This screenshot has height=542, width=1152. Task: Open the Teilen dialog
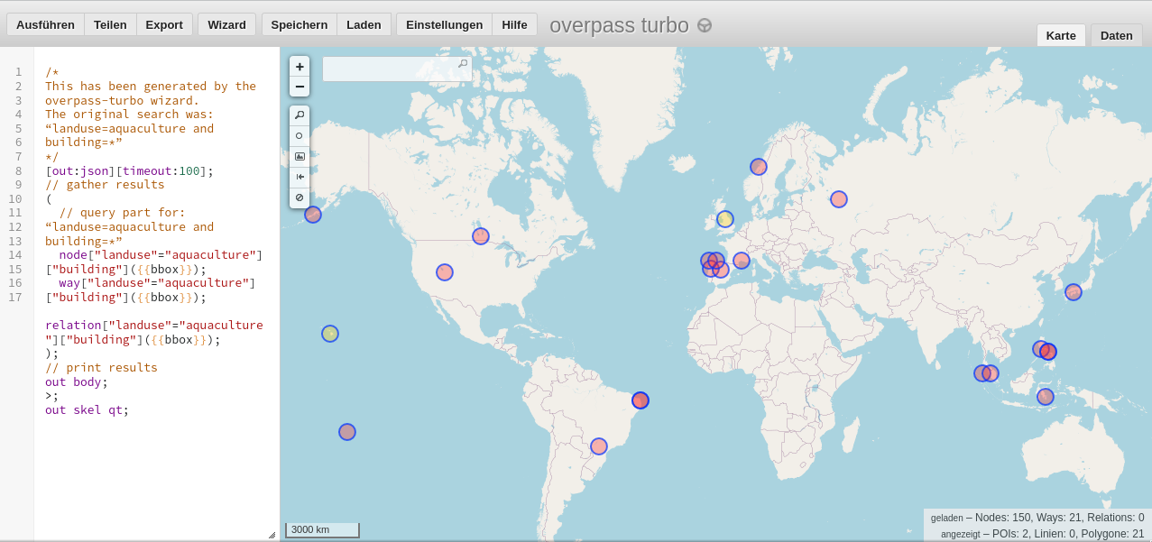(x=110, y=24)
